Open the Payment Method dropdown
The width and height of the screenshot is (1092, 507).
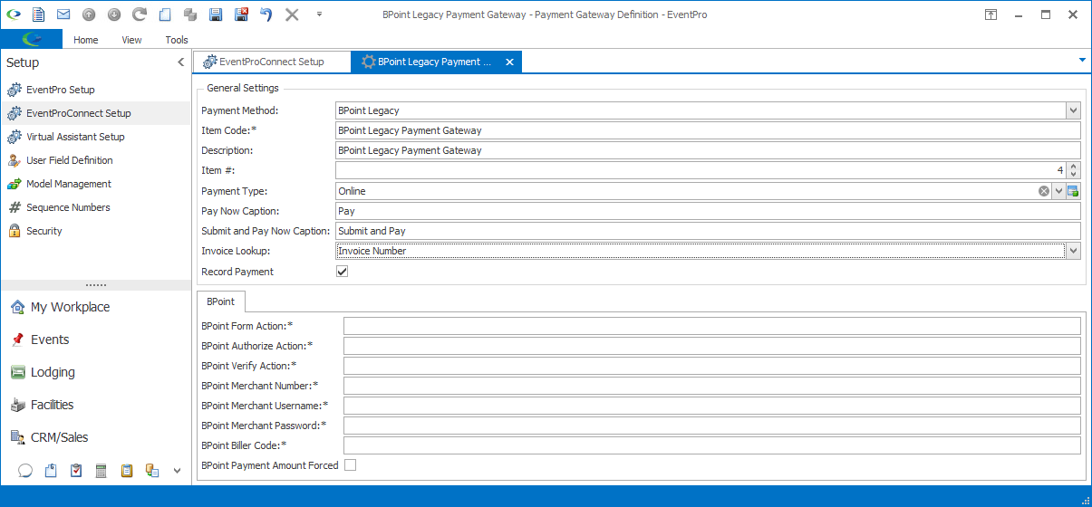pos(1073,110)
